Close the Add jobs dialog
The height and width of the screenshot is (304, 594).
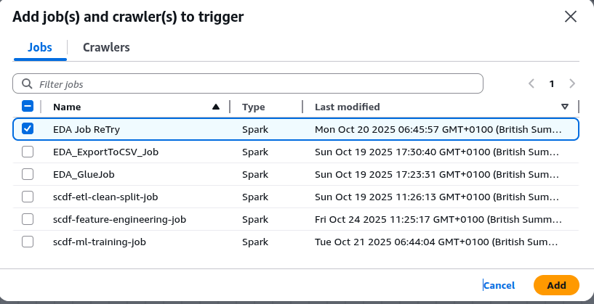571,17
